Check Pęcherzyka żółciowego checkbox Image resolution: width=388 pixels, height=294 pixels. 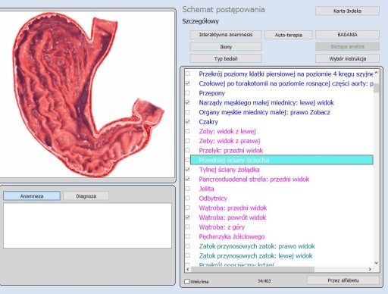click(x=188, y=236)
